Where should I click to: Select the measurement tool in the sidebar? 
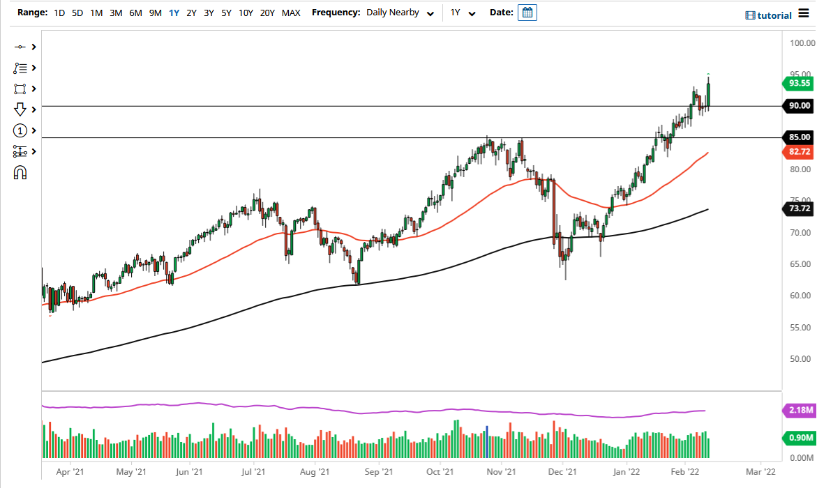coord(21,151)
